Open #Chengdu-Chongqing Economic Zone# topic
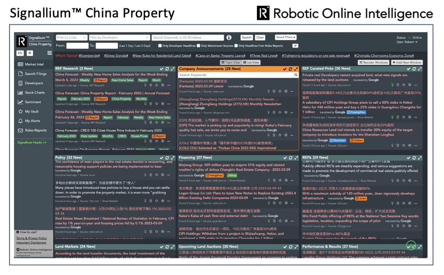This screenshot has height=275, width=444. [384, 56]
